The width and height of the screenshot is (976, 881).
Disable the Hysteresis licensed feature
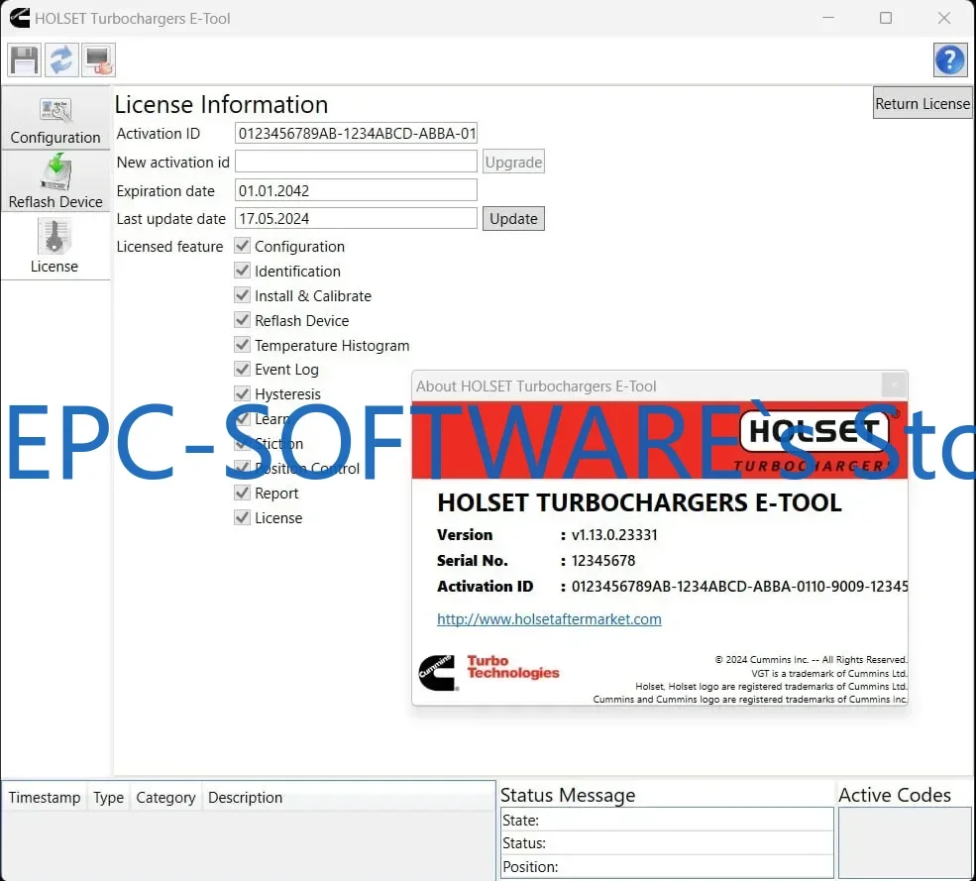pyautogui.click(x=241, y=393)
